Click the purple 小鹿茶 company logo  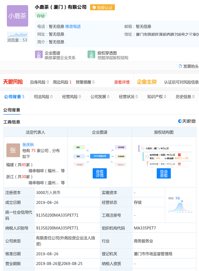pos(18,16)
